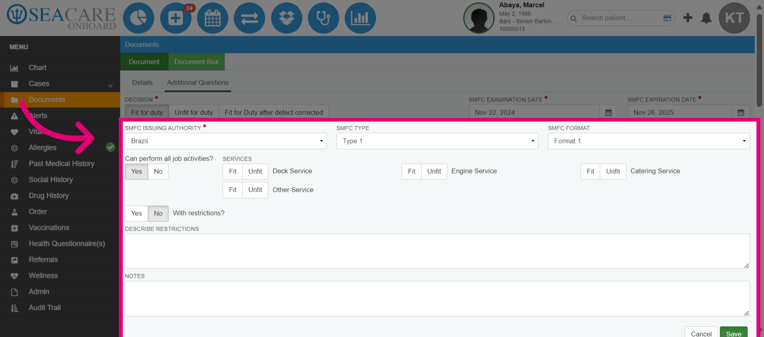Open Chart in the sidebar menu

60,68
